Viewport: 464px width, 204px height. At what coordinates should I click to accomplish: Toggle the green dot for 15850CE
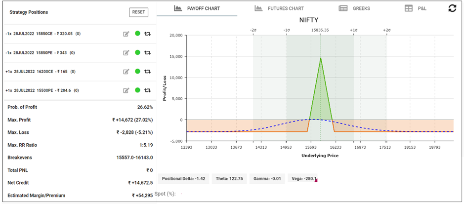click(137, 34)
